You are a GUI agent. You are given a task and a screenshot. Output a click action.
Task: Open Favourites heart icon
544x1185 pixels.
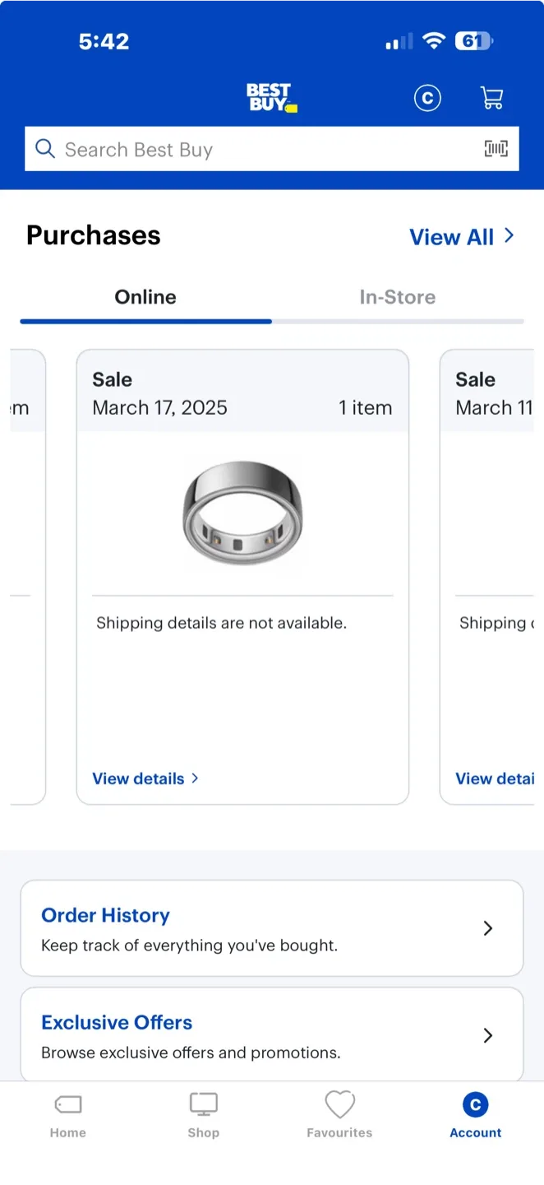[x=339, y=1115]
